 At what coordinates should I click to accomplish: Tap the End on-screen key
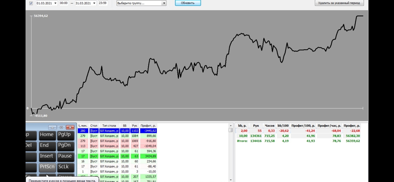click(47, 146)
